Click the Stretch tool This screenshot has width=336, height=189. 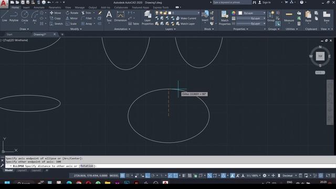coord(56,24)
